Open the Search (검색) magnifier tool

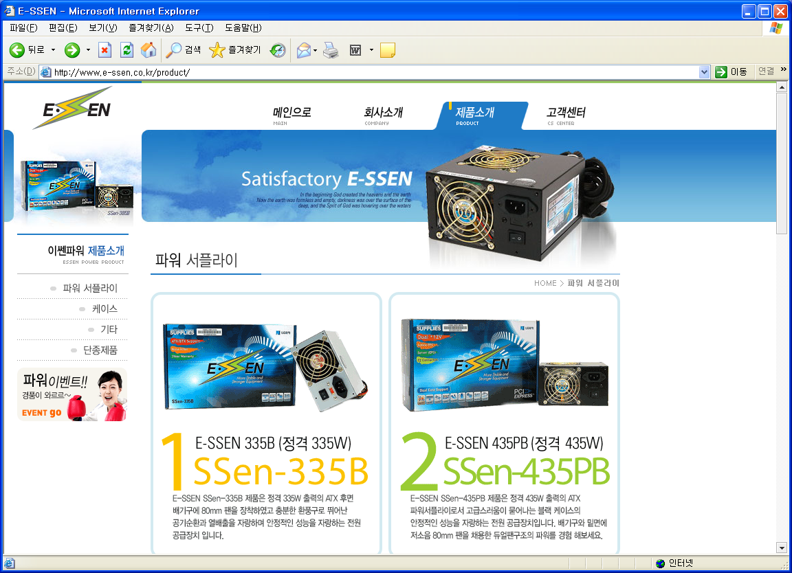point(184,50)
